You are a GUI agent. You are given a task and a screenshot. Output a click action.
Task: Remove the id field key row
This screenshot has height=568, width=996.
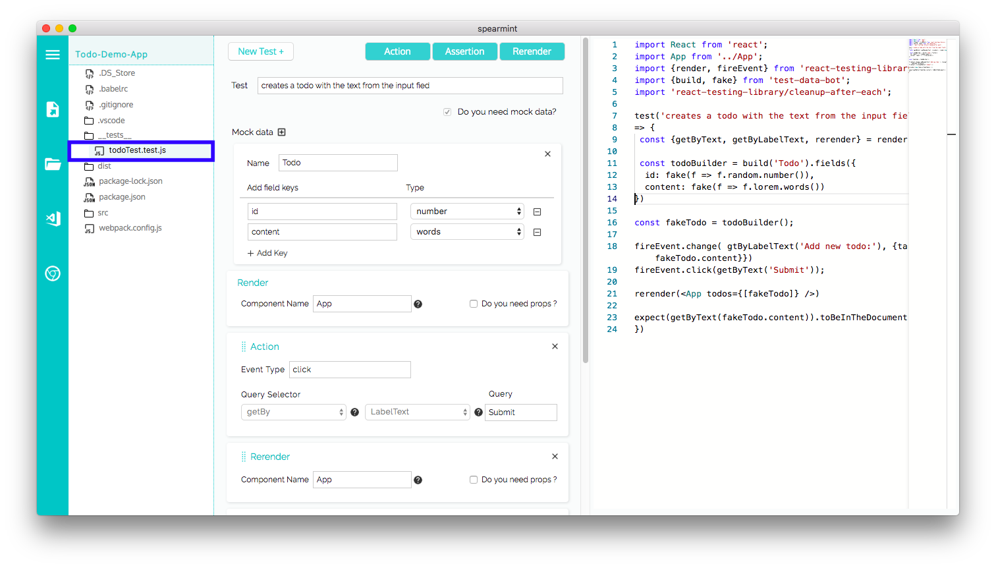point(538,212)
